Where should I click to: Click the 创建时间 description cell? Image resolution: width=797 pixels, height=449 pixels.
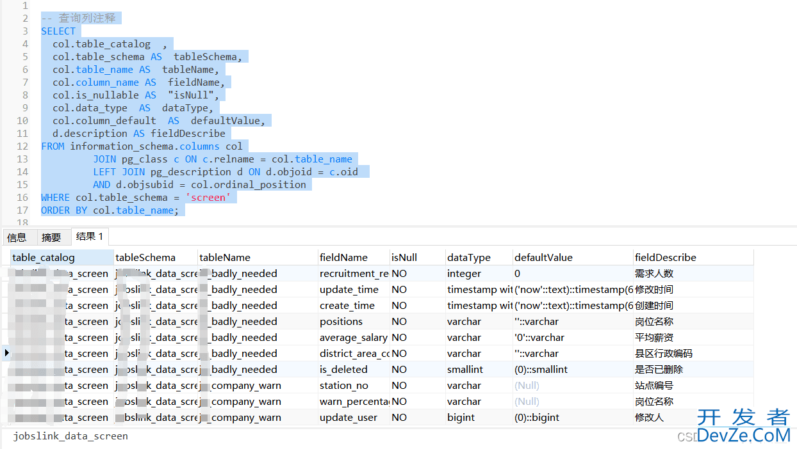[693, 305]
